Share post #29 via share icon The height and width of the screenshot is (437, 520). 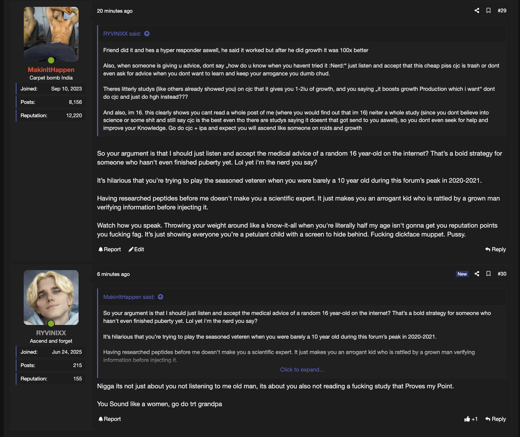pyautogui.click(x=477, y=11)
